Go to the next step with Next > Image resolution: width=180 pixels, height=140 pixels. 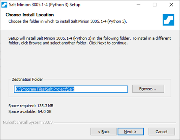(x=131, y=132)
